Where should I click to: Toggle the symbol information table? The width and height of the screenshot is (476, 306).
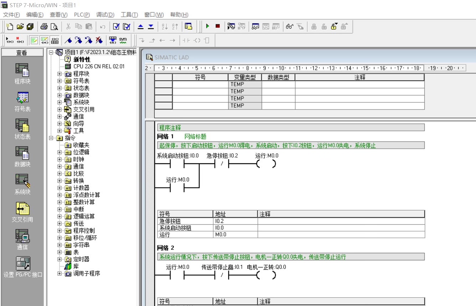pos(55,40)
